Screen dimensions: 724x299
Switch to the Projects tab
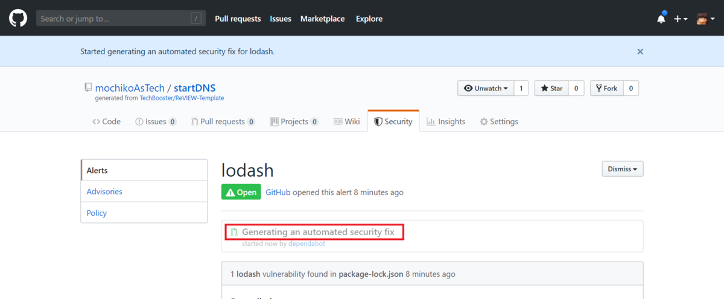tap(294, 121)
